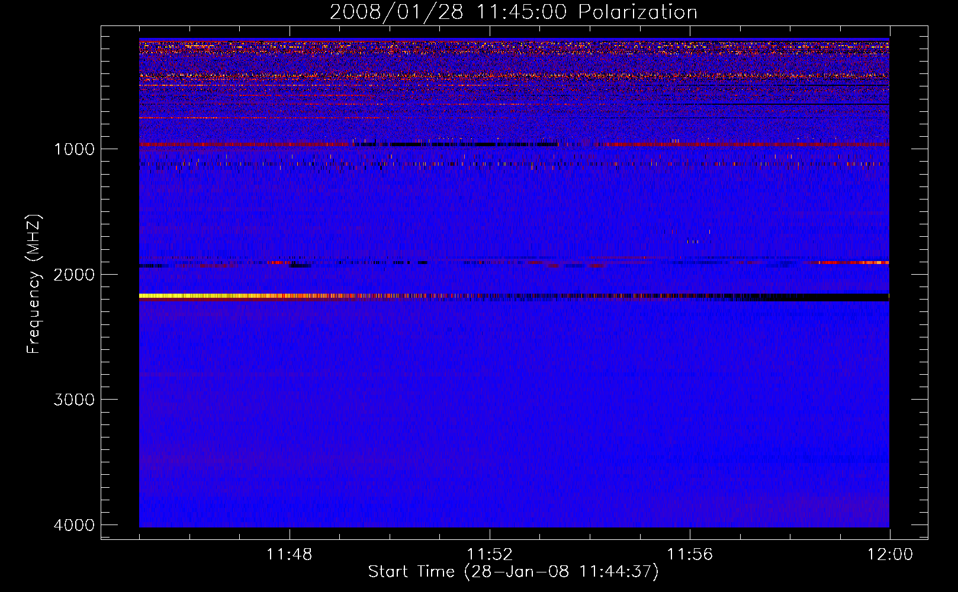Click the black gap in the 1000 MHz band
Screen dimensions: 958x592
point(474,144)
